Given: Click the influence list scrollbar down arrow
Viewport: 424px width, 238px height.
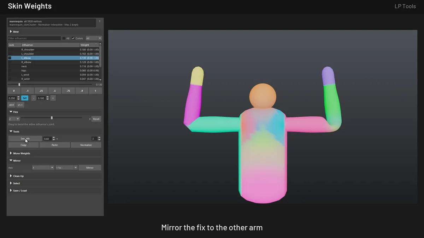Looking at the screenshot, I should (100, 80).
